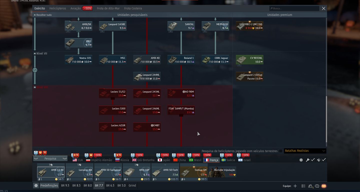Toggle the rightmost checkmark option
Screen dimensions: 360x192
324,160
